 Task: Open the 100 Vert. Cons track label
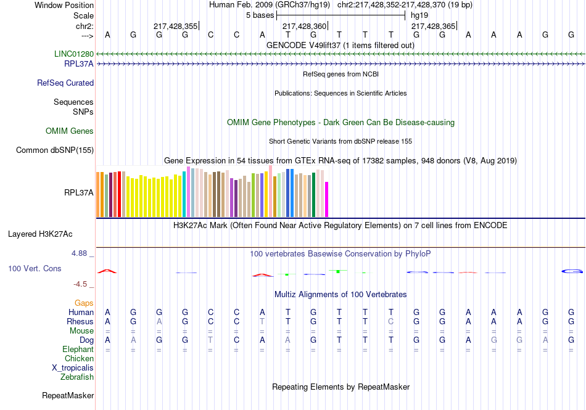click(x=35, y=268)
